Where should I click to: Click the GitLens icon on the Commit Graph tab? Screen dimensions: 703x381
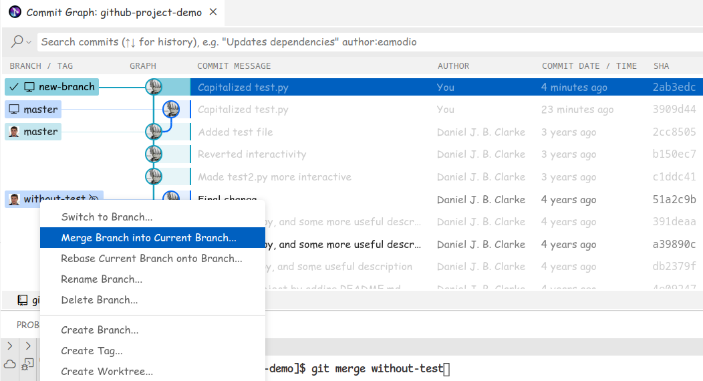tap(15, 12)
